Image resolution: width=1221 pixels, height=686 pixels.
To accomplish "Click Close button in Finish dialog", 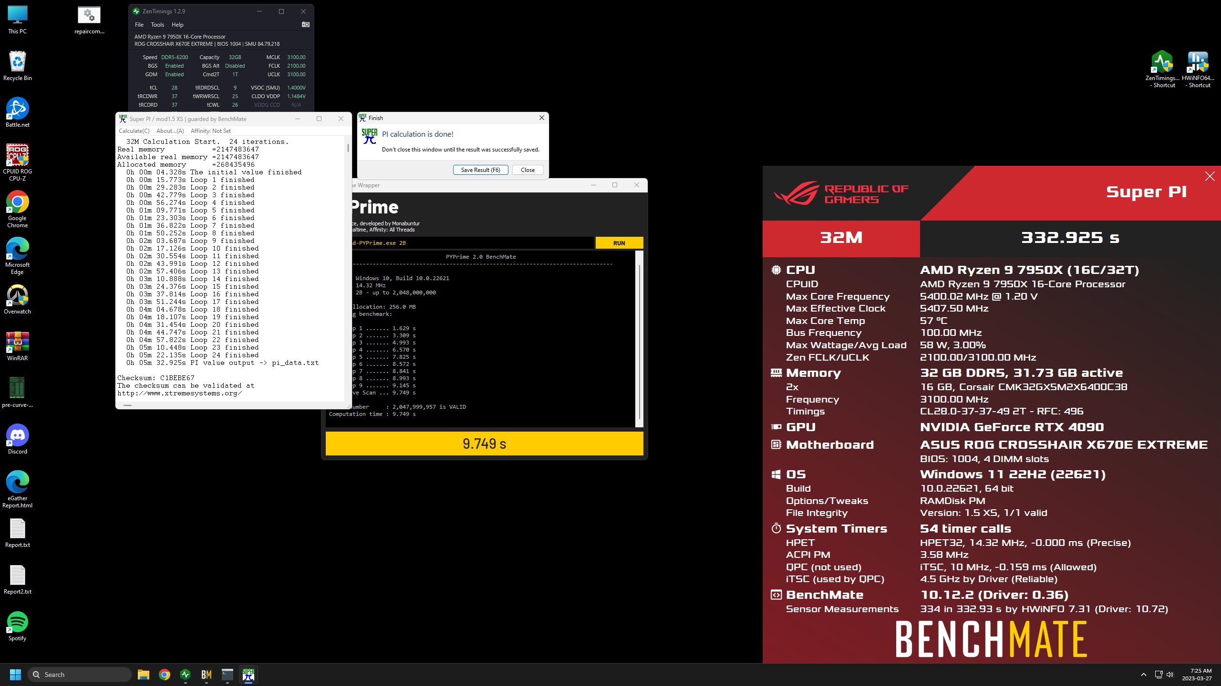I will (x=528, y=170).
